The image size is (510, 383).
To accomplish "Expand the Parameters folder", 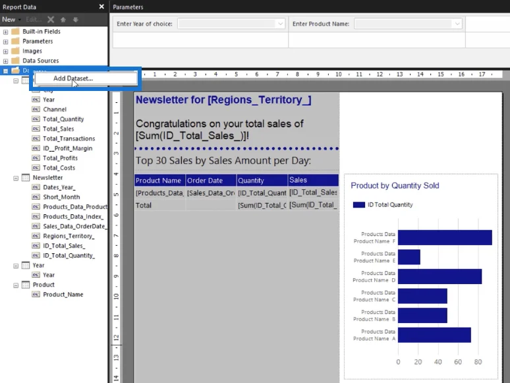I will click(x=5, y=42).
